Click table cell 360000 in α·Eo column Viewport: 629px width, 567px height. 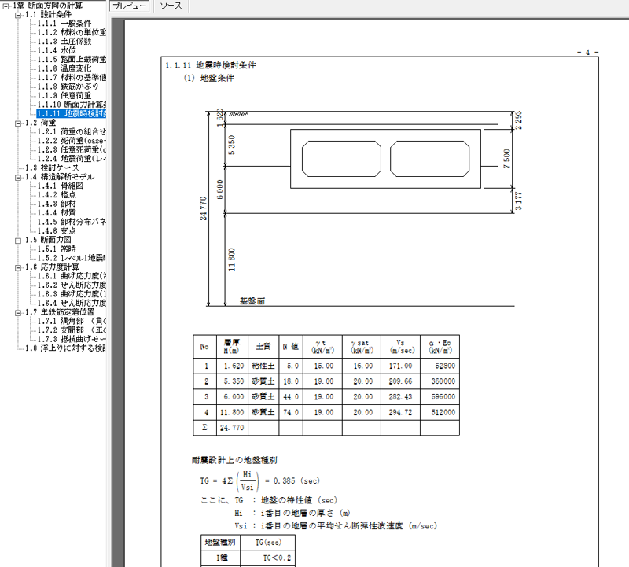click(440, 381)
